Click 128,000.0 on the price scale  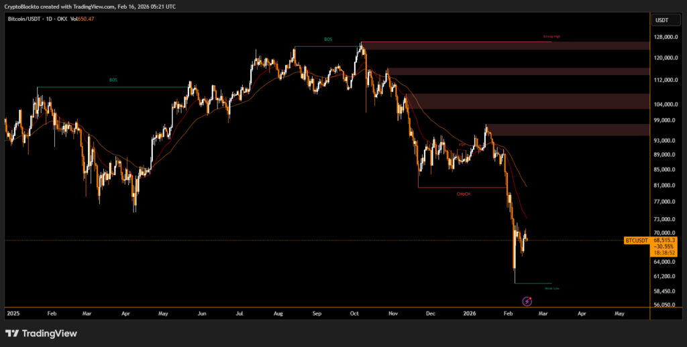point(667,38)
